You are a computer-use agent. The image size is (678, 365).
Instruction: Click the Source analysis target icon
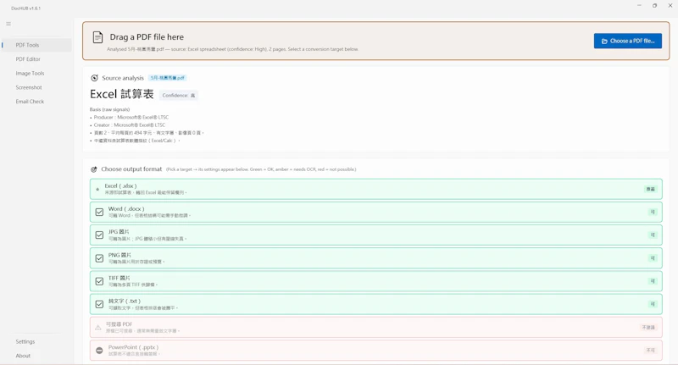pos(94,78)
